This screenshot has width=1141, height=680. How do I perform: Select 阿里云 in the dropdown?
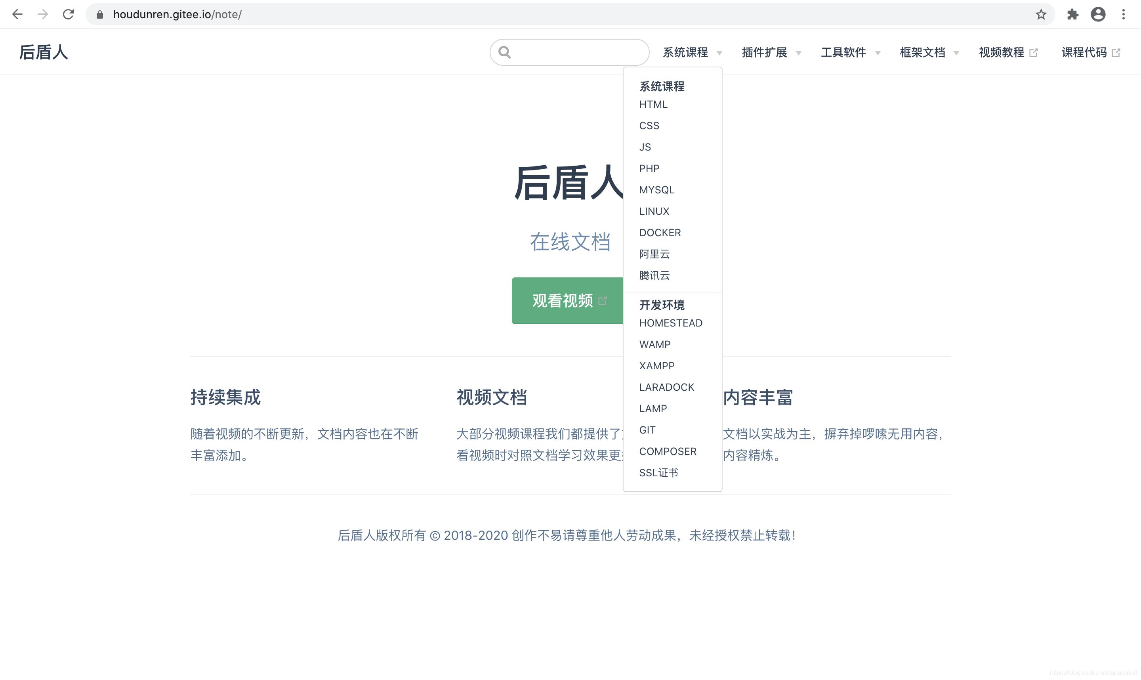[x=654, y=254]
